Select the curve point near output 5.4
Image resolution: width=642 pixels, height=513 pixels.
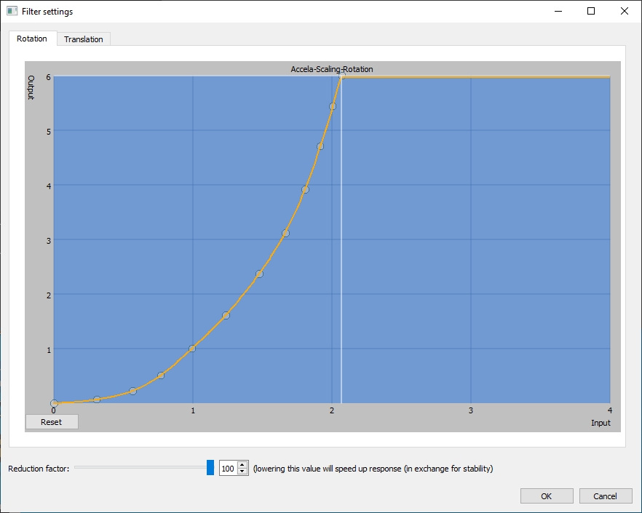tap(333, 106)
